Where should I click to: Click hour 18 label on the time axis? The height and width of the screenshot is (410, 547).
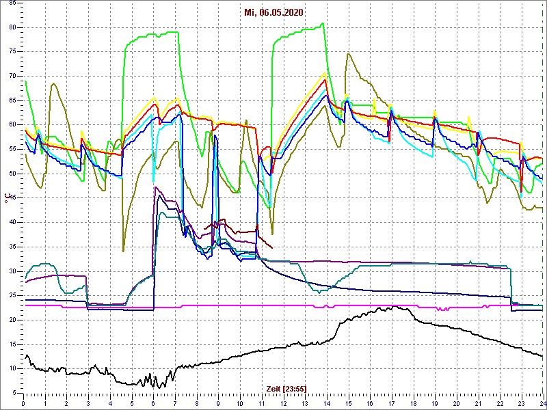(x=414, y=402)
